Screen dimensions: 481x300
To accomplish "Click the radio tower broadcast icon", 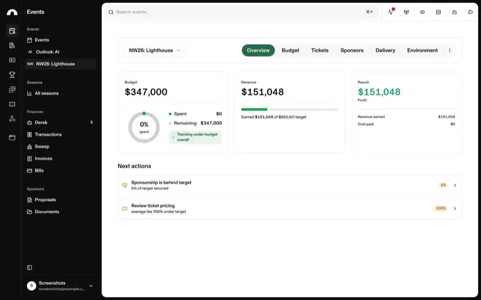I will (x=406, y=12).
